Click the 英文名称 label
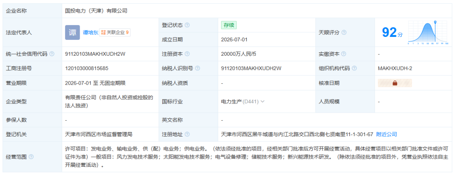The height and width of the screenshot is (173, 453). pos(172,120)
